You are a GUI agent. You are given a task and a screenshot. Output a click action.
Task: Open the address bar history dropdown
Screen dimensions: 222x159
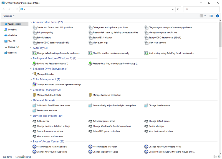click(x=173, y=9)
